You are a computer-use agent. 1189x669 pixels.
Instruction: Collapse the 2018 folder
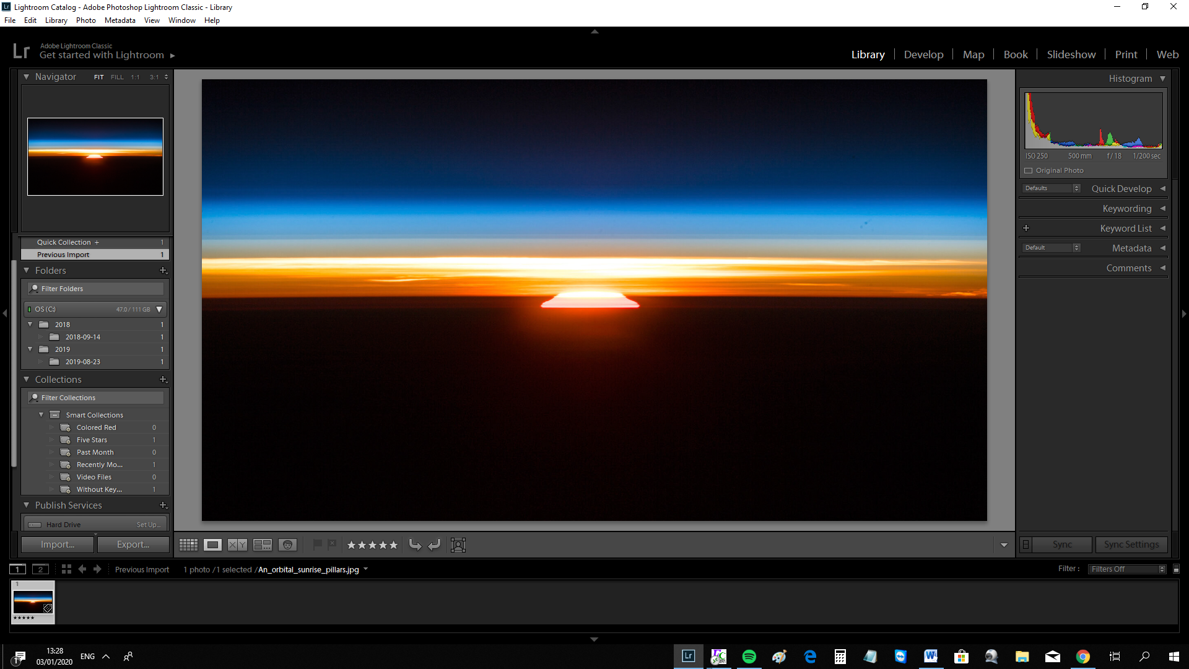30,324
